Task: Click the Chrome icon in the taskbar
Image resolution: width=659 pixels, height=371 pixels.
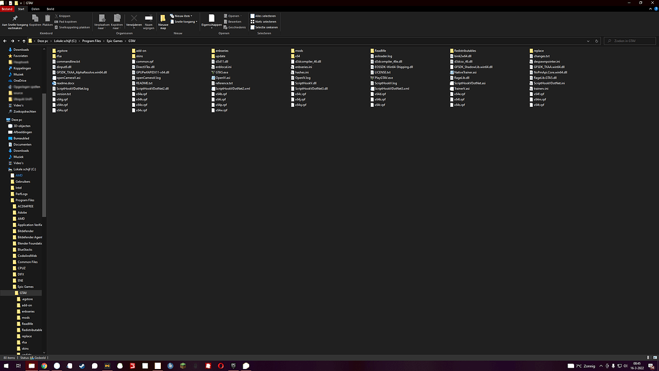Action: 44,366
